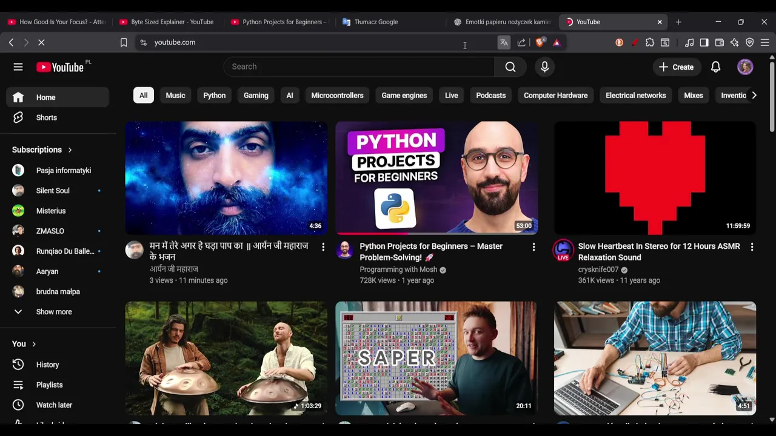Screen dimensions: 776x436
Task: Open Shorts in the sidebar
Action: pyautogui.click(x=58, y=117)
